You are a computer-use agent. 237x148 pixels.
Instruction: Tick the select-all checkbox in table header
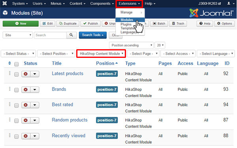pos(16,64)
